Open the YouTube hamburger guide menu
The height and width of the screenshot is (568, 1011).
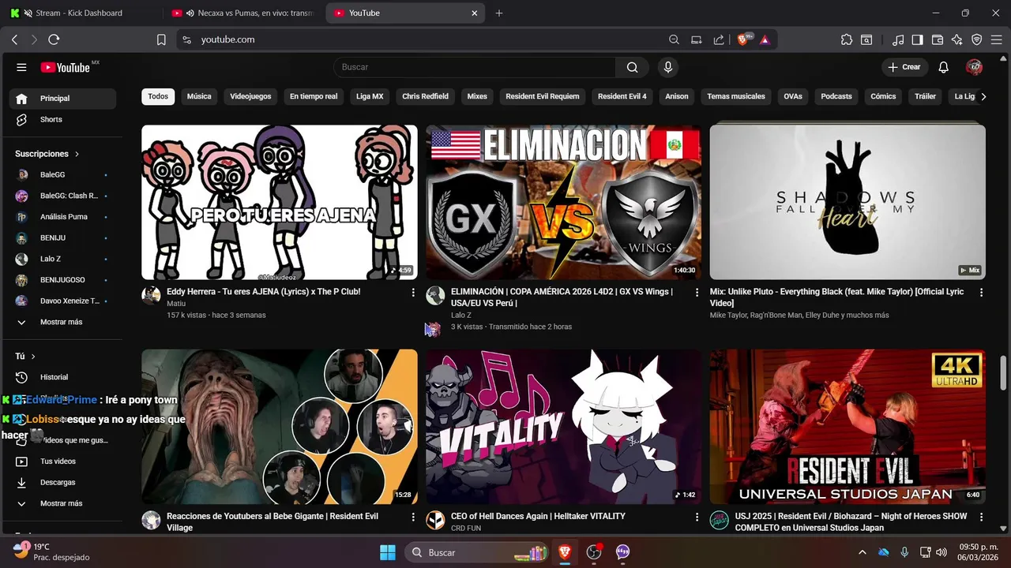pos(21,67)
